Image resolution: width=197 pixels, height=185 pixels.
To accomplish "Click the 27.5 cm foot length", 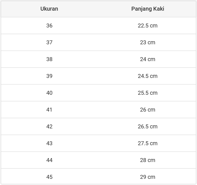I will 148,143.
